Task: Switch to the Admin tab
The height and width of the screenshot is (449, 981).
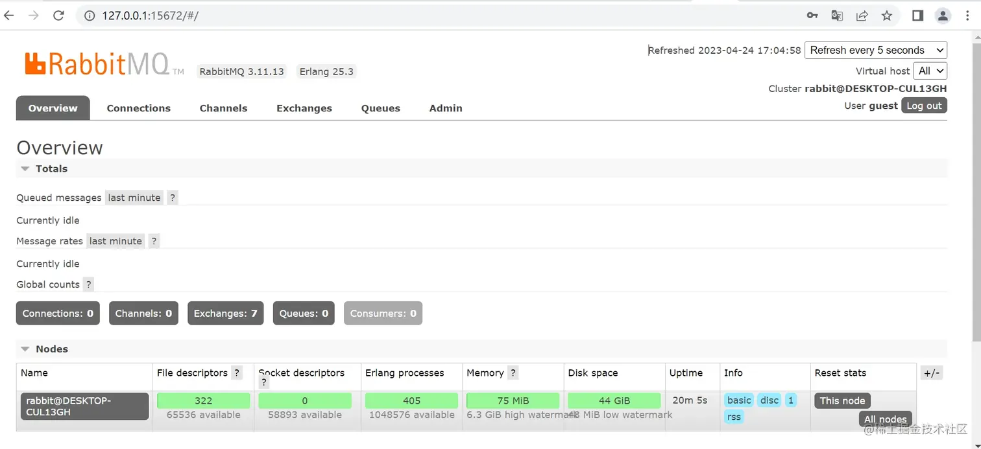Action: [446, 108]
